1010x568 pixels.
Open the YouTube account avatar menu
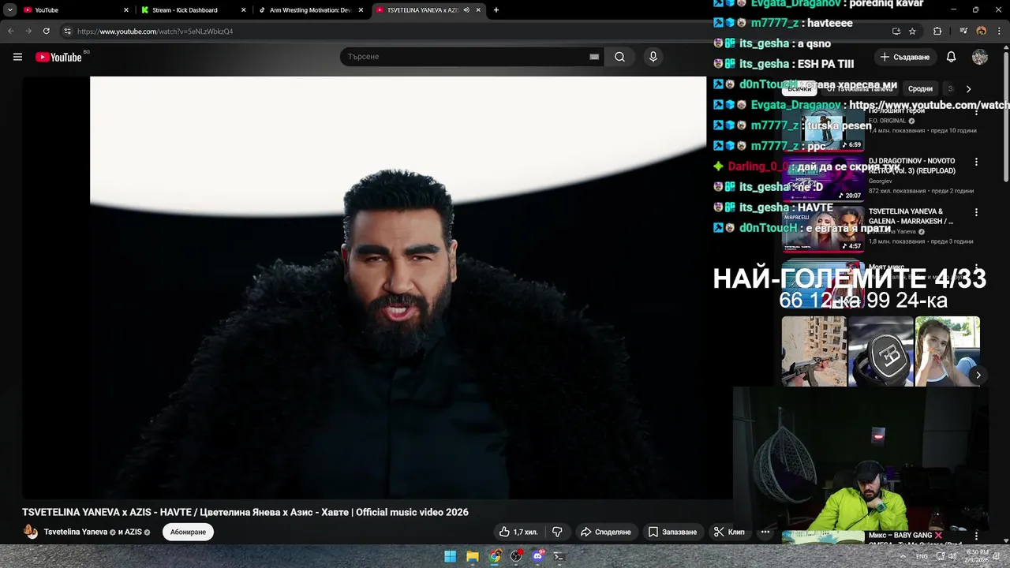point(980,57)
